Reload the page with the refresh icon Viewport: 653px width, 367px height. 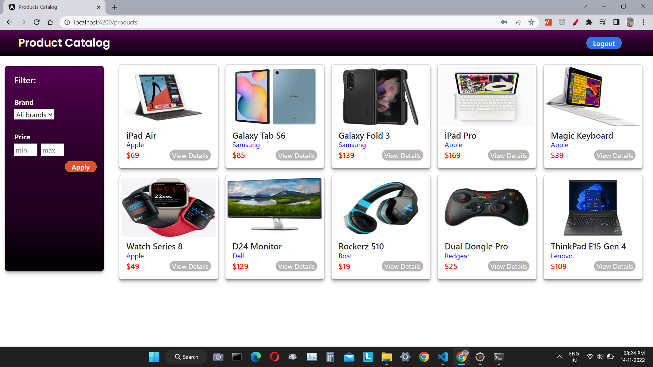point(37,22)
